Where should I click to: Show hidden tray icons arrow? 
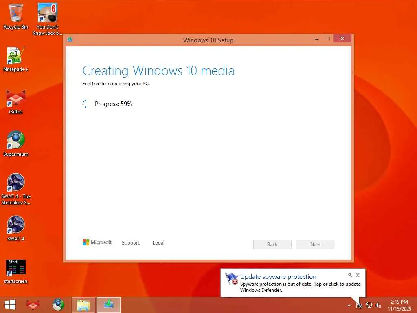(349, 305)
